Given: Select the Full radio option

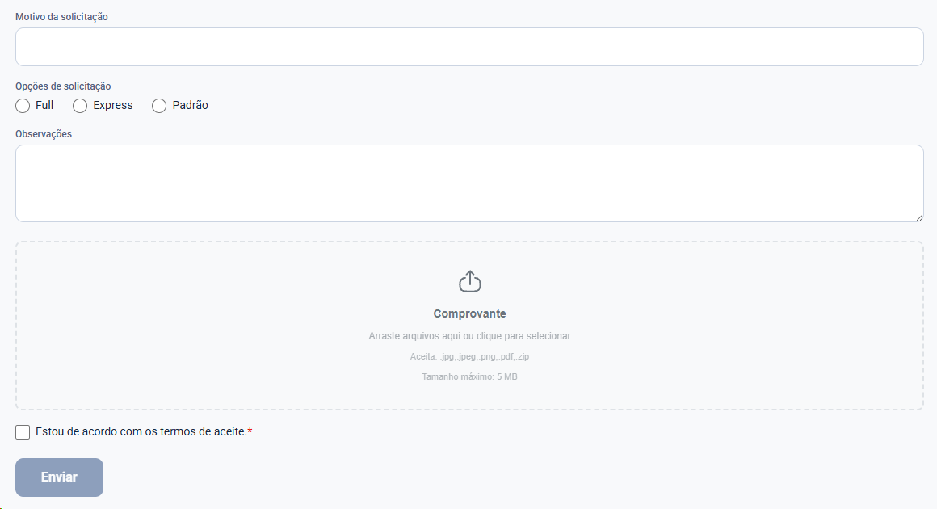Looking at the screenshot, I should 23,106.
